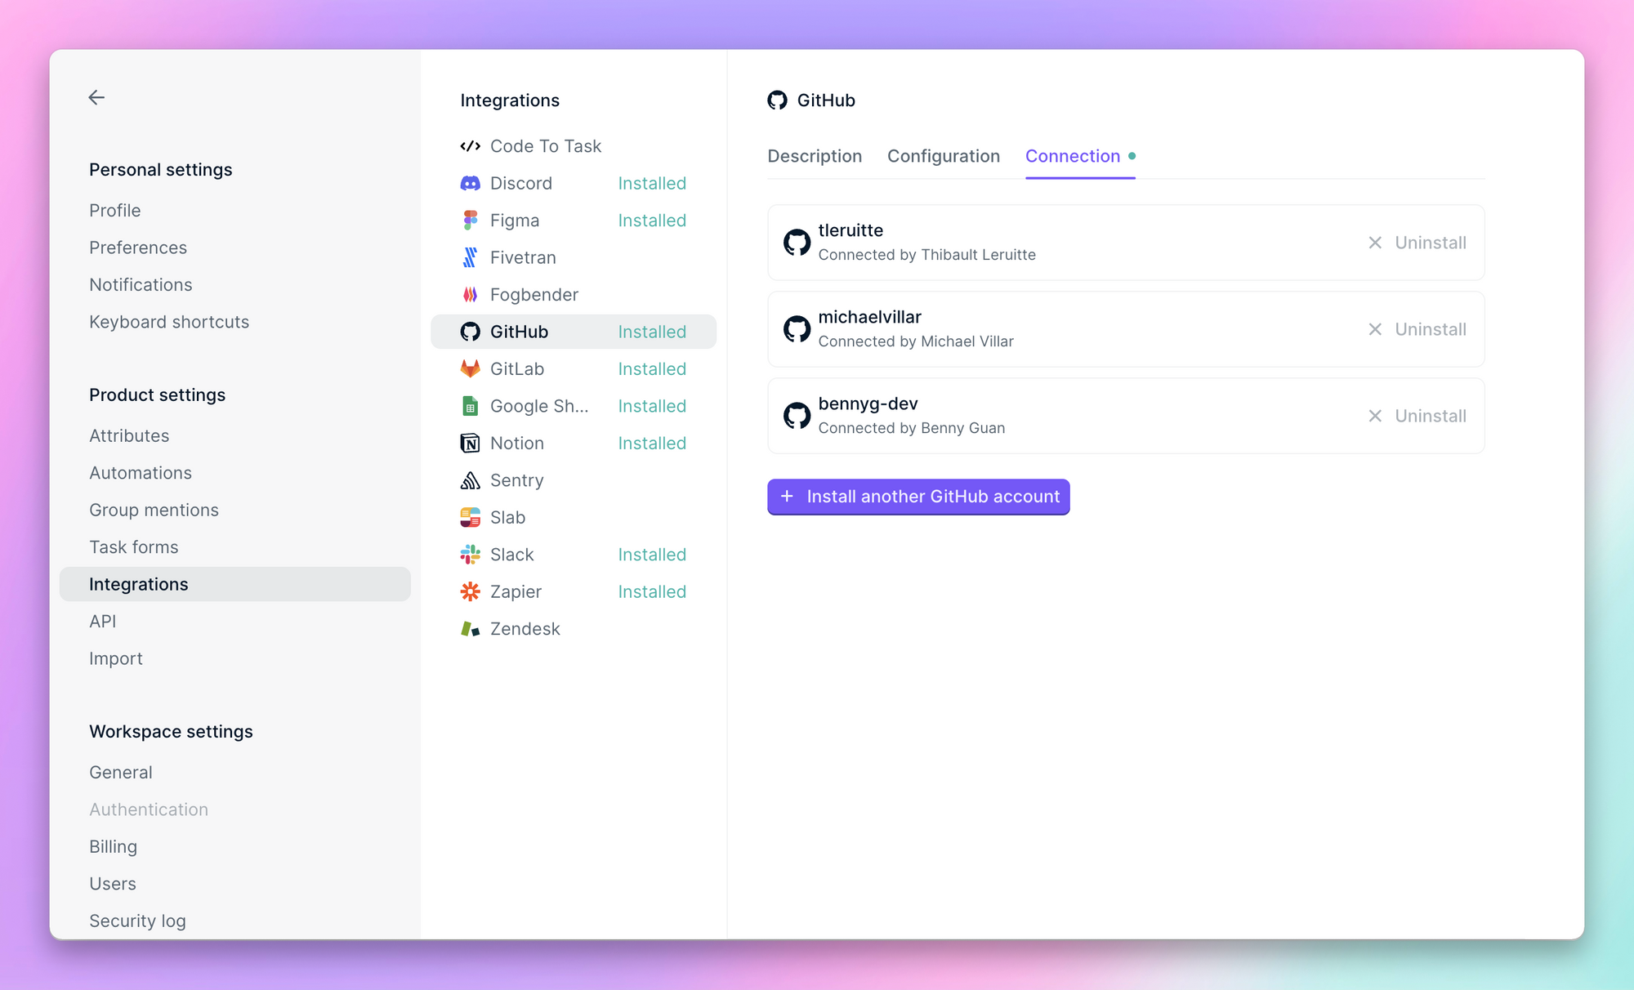This screenshot has width=1634, height=990.
Task: Open Notifications settings
Action: pyautogui.click(x=141, y=285)
